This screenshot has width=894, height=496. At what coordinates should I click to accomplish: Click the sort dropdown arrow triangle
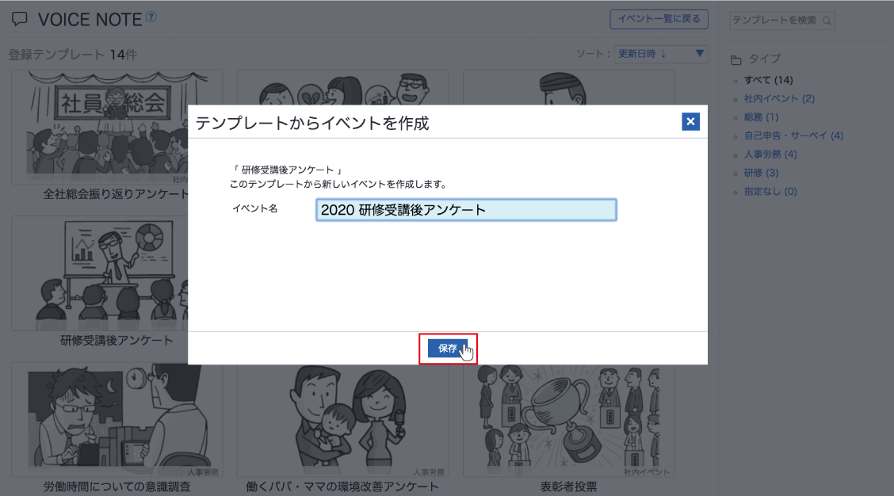click(700, 54)
